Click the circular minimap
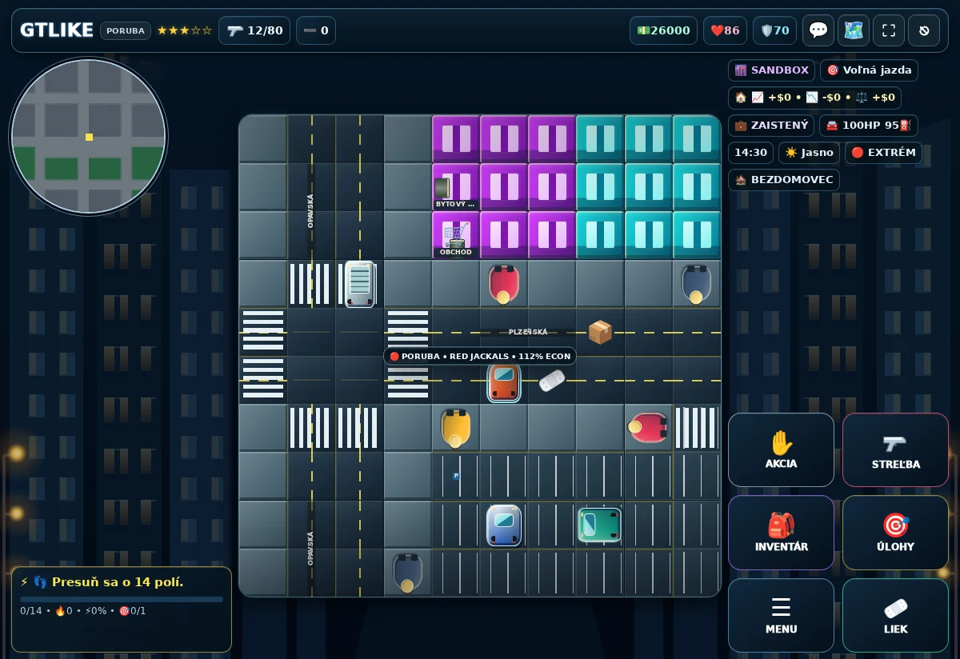 [x=89, y=137]
